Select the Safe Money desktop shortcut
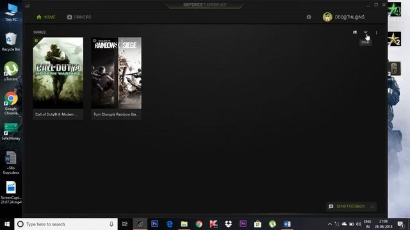The image size is (410, 230). click(11, 132)
